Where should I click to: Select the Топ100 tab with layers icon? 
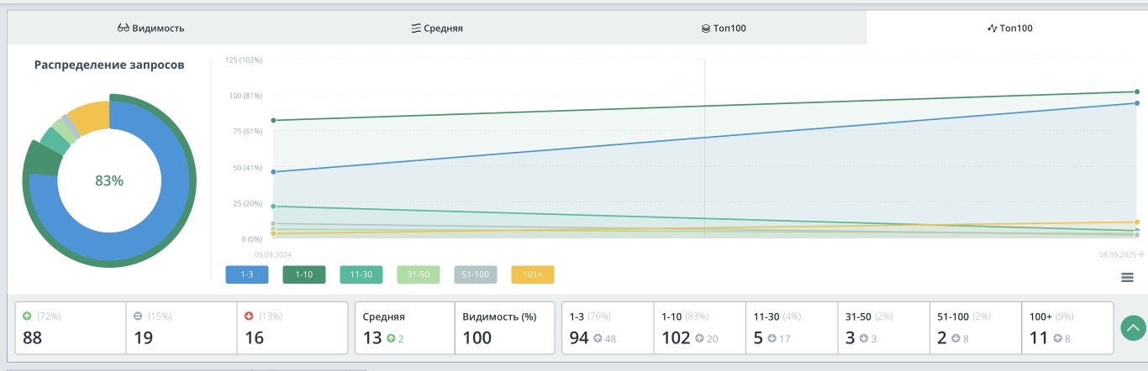pyautogui.click(x=724, y=28)
